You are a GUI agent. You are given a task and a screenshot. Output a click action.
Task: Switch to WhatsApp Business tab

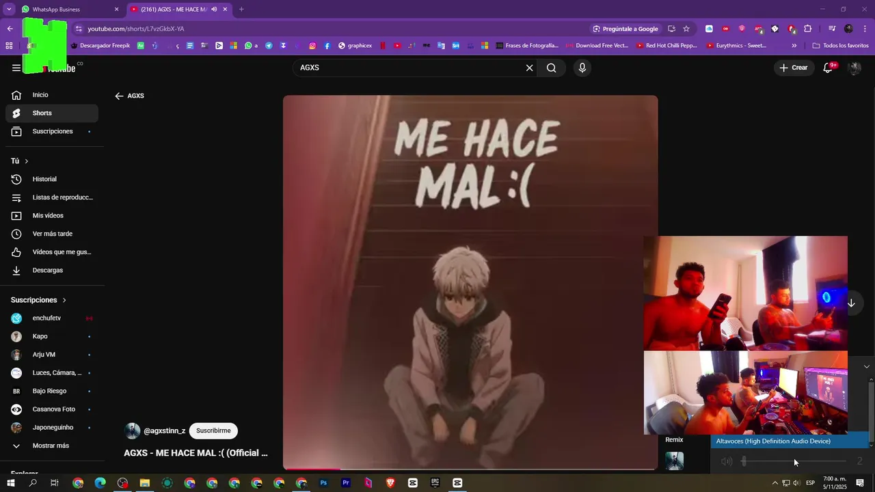(66, 10)
